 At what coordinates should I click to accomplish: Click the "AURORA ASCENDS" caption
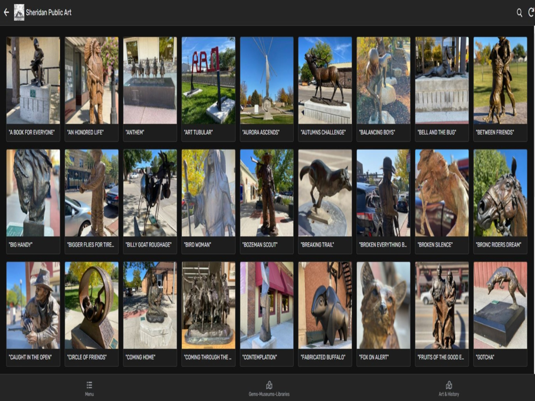coord(261,132)
